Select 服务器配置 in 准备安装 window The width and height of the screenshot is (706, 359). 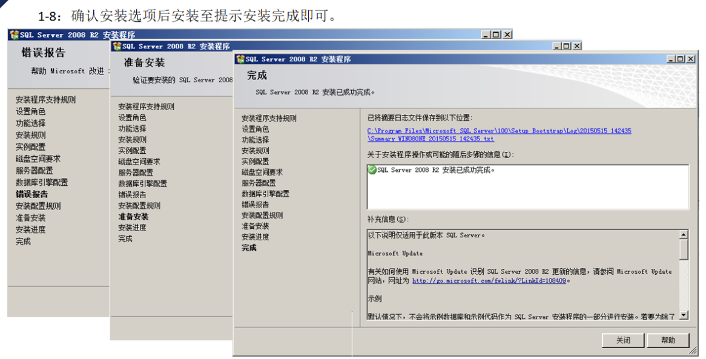136,173
